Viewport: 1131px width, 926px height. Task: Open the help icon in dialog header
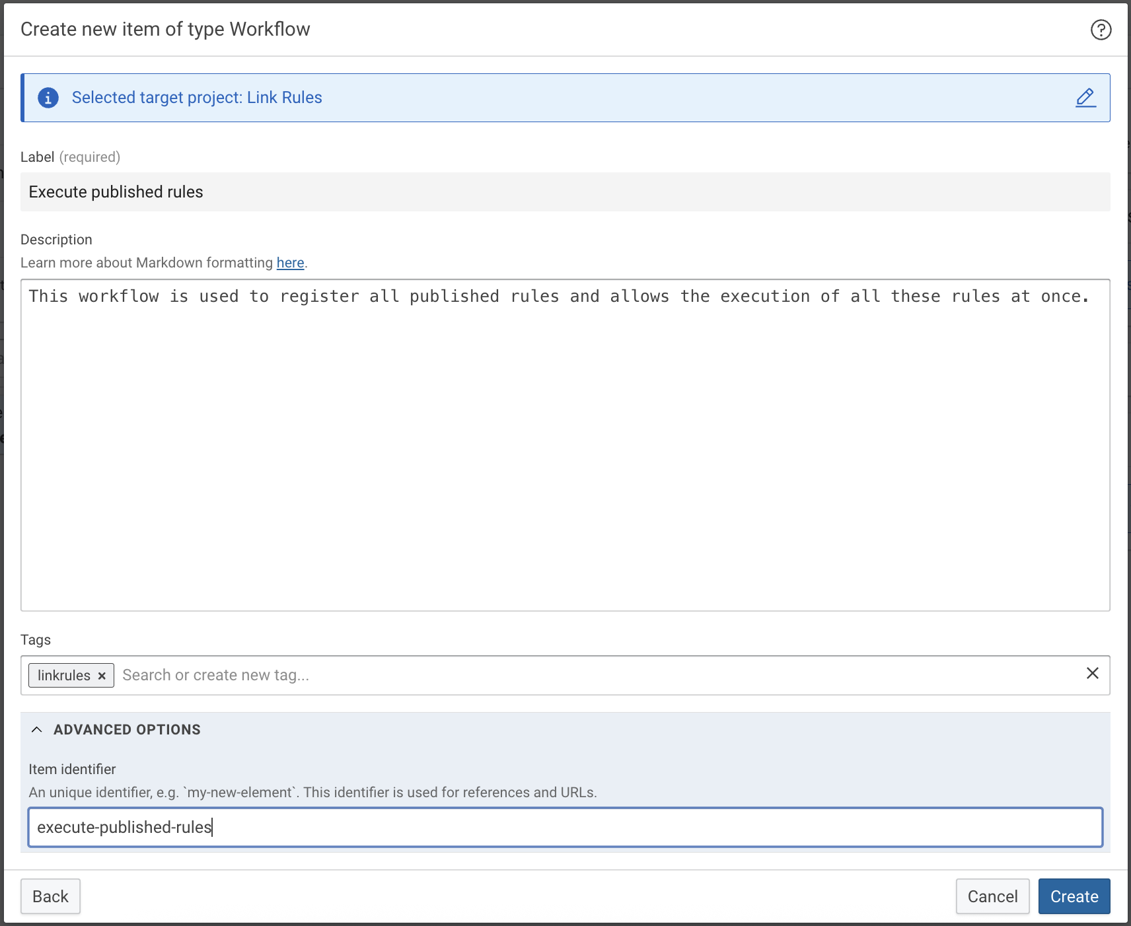pos(1101,30)
